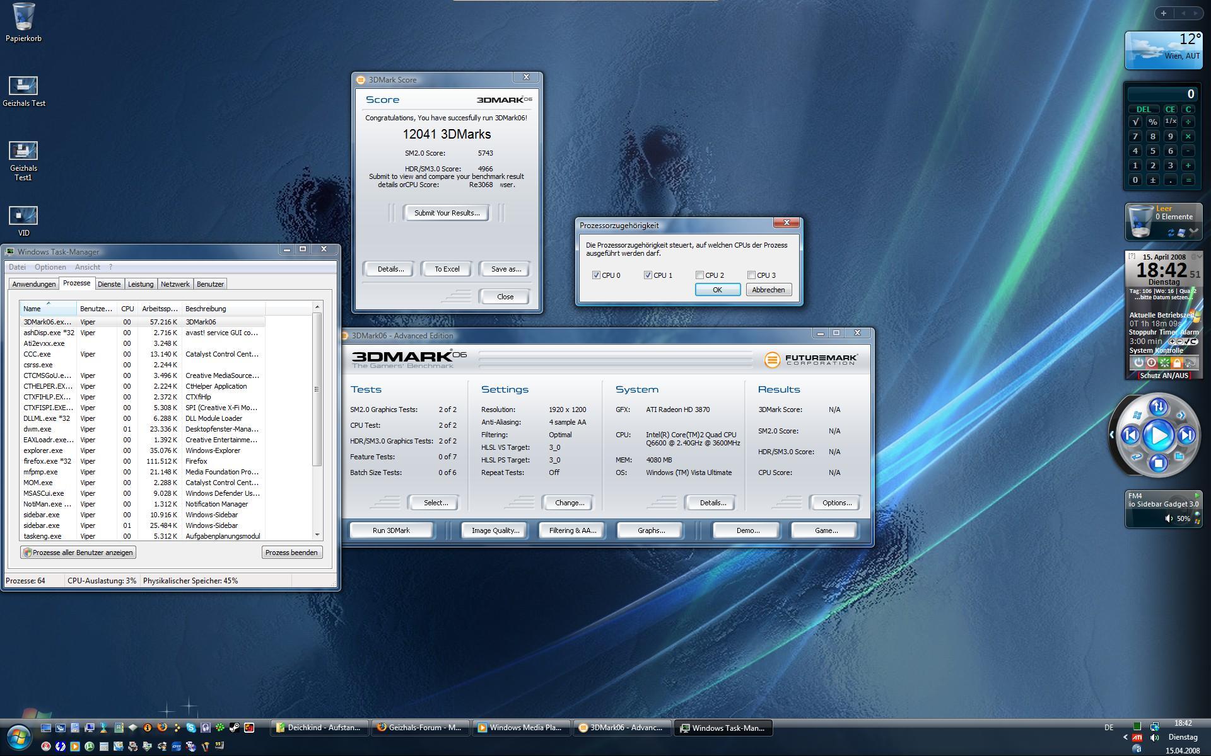This screenshot has width=1211, height=756.
Task: Click Submit Your Results button
Action: [x=447, y=213]
